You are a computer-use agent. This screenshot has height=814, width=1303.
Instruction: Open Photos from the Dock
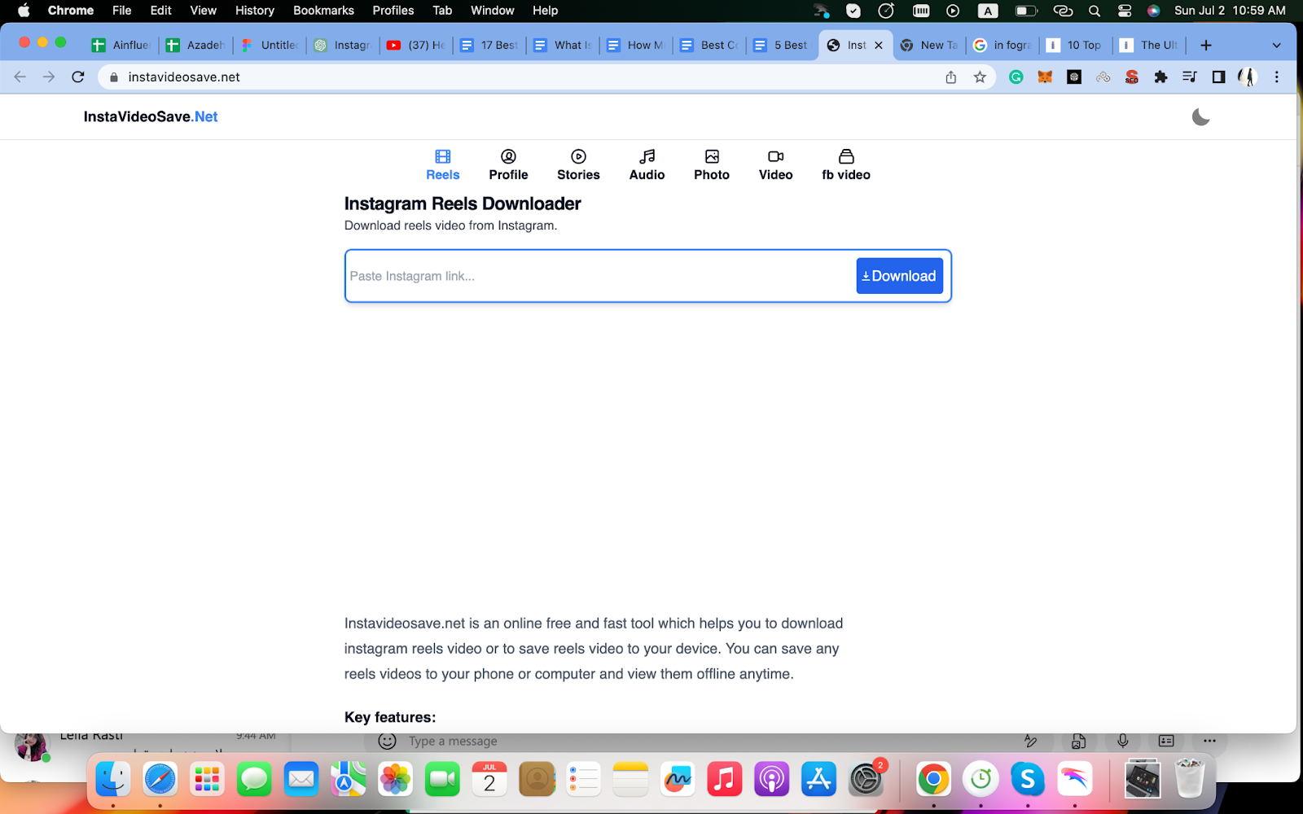[x=396, y=779]
